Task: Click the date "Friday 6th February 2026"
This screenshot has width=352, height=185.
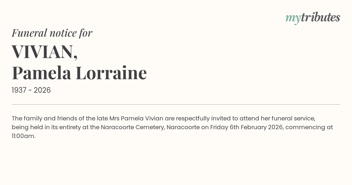Action: tap(246, 127)
